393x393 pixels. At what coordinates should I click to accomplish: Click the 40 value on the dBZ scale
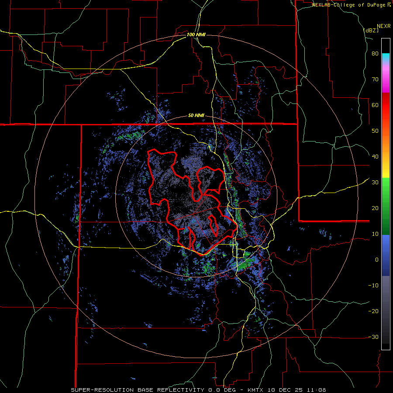375,157
